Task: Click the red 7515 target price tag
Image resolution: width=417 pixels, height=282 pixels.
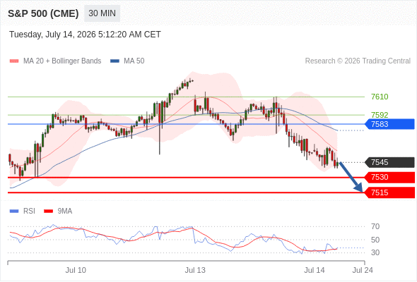Action: 390,192
